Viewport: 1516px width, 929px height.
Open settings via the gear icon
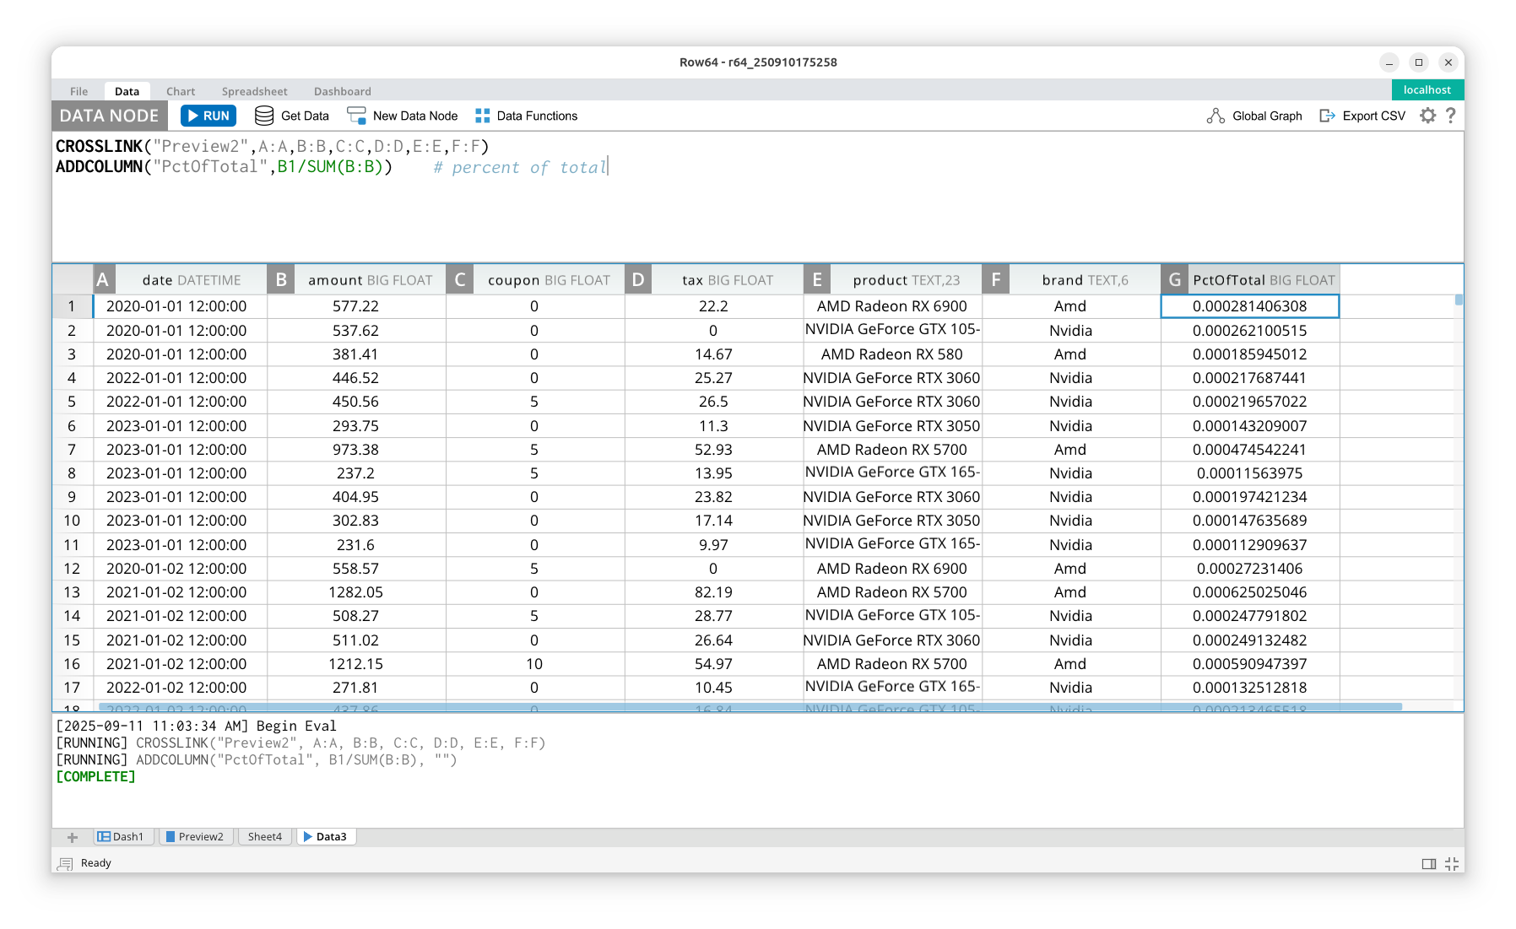click(x=1427, y=116)
